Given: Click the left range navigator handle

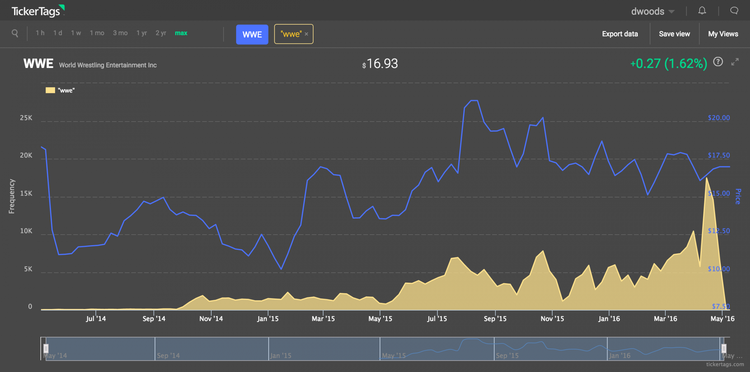Looking at the screenshot, I should (46, 348).
